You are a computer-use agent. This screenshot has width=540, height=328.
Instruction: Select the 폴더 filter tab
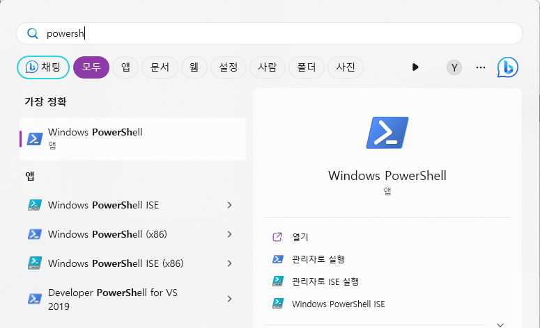click(x=307, y=67)
